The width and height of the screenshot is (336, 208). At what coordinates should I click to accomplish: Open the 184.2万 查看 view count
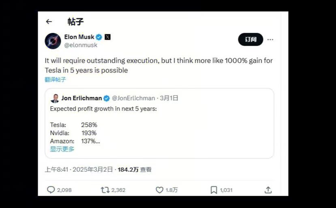[135, 169]
